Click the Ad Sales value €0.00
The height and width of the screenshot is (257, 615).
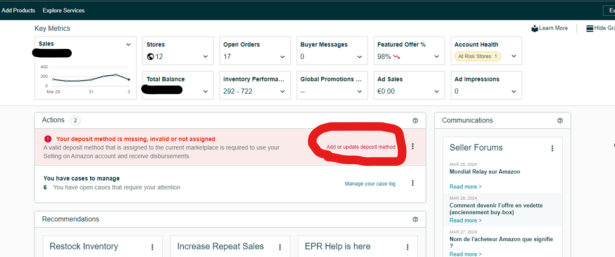pos(386,92)
